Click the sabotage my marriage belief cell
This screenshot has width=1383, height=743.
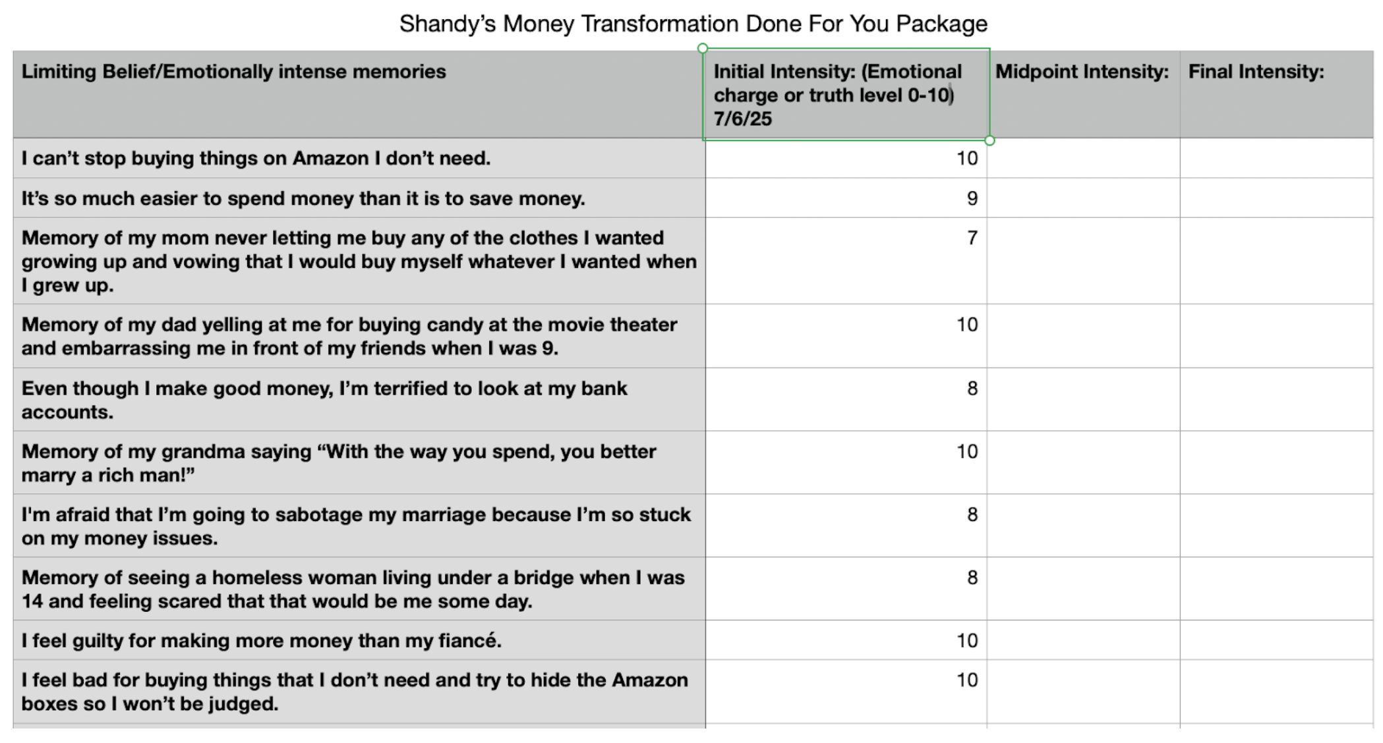tap(359, 526)
